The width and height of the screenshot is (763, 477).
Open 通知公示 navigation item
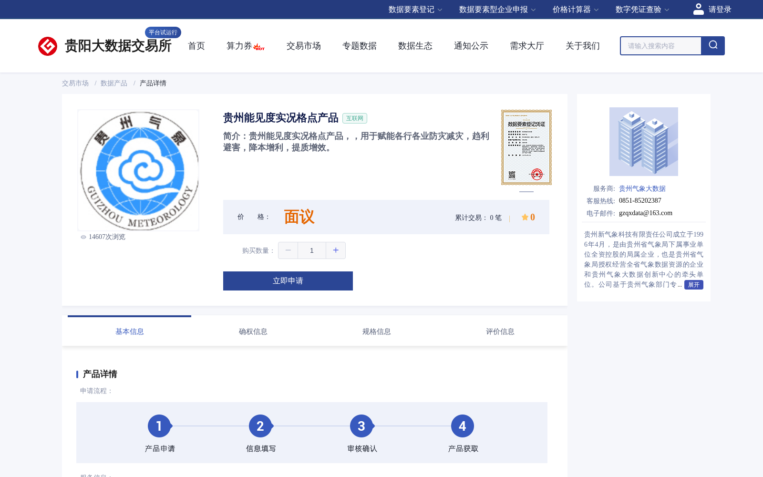point(471,46)
